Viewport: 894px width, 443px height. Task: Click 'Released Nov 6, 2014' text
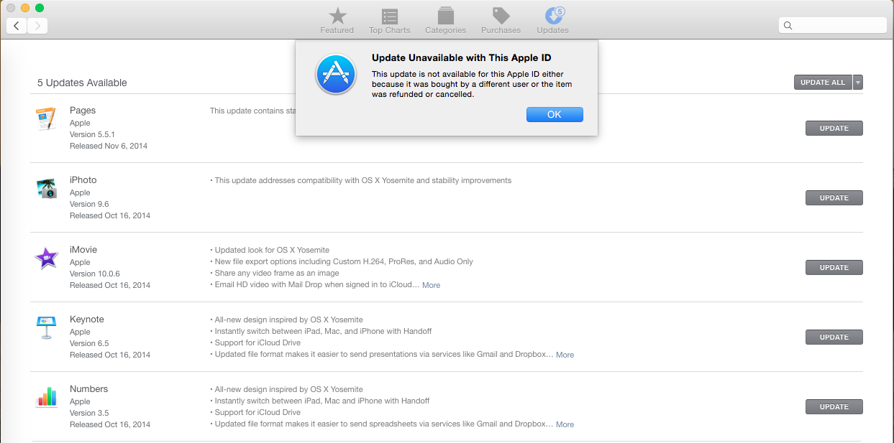[109, 146]
